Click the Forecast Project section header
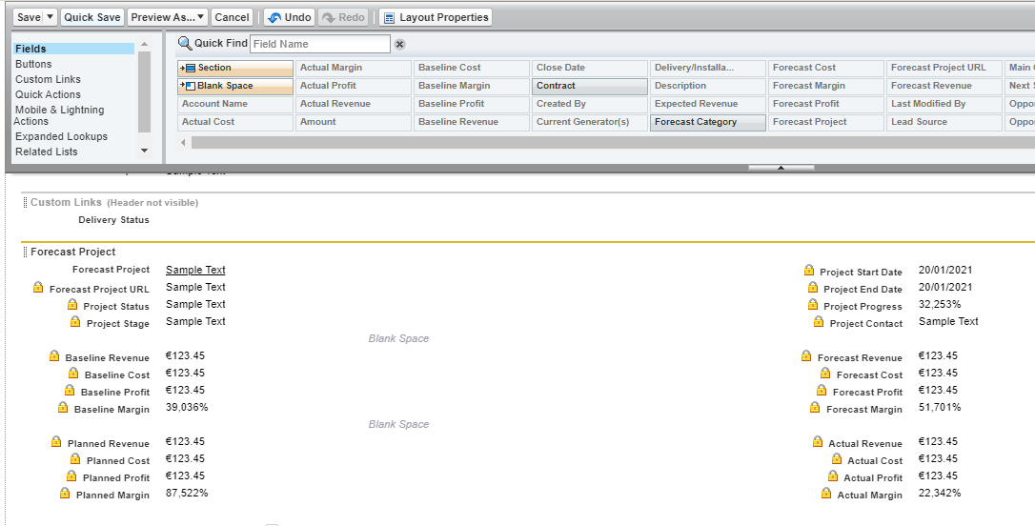 [73, 253]
